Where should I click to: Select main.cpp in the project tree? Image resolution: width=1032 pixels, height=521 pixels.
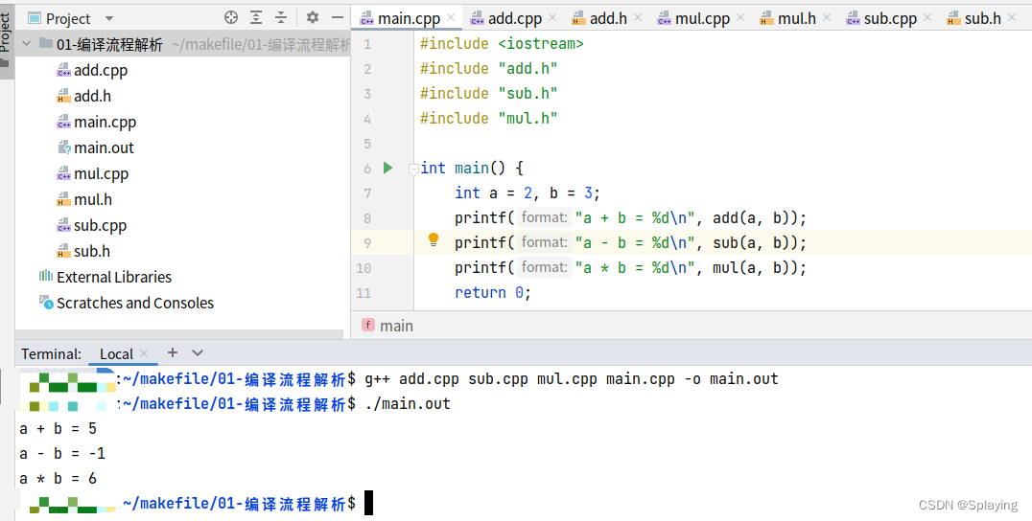97,123
